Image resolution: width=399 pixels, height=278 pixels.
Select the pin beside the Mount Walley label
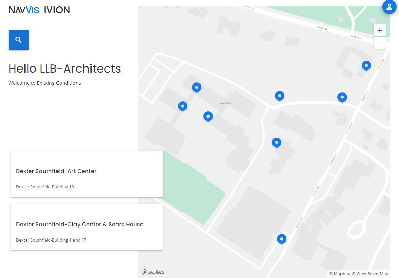(x=197, y=87)
